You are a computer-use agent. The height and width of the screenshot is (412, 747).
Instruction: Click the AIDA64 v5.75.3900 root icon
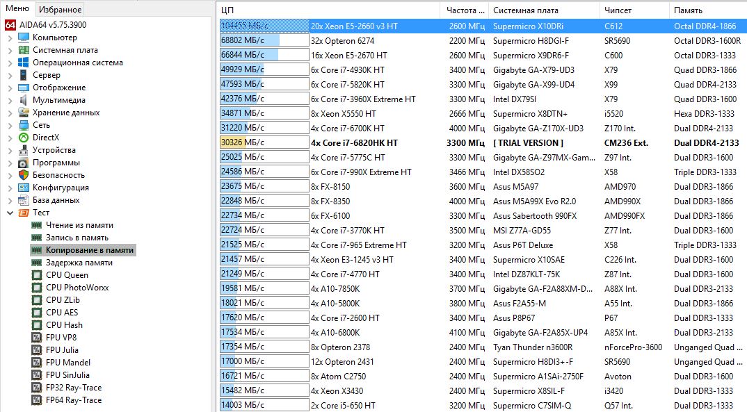[x=10, y=25]
